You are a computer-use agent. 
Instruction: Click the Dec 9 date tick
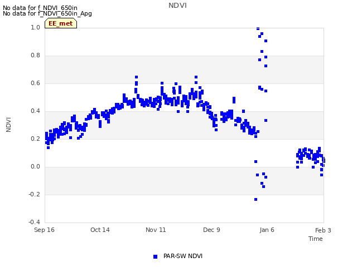coord(211,230)
